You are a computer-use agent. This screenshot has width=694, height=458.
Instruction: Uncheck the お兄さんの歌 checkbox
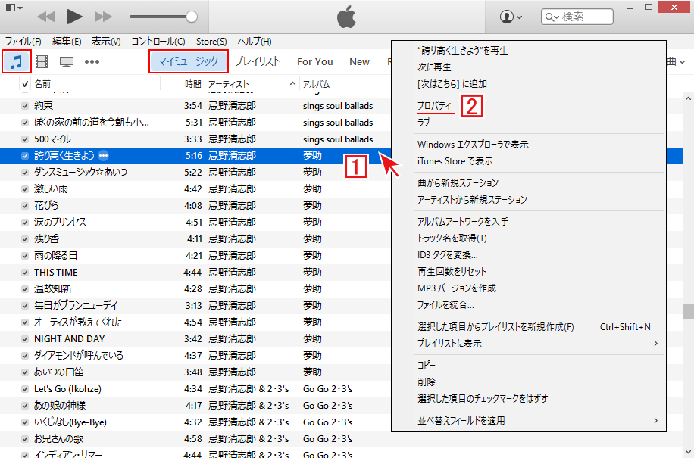coord(25,439)
